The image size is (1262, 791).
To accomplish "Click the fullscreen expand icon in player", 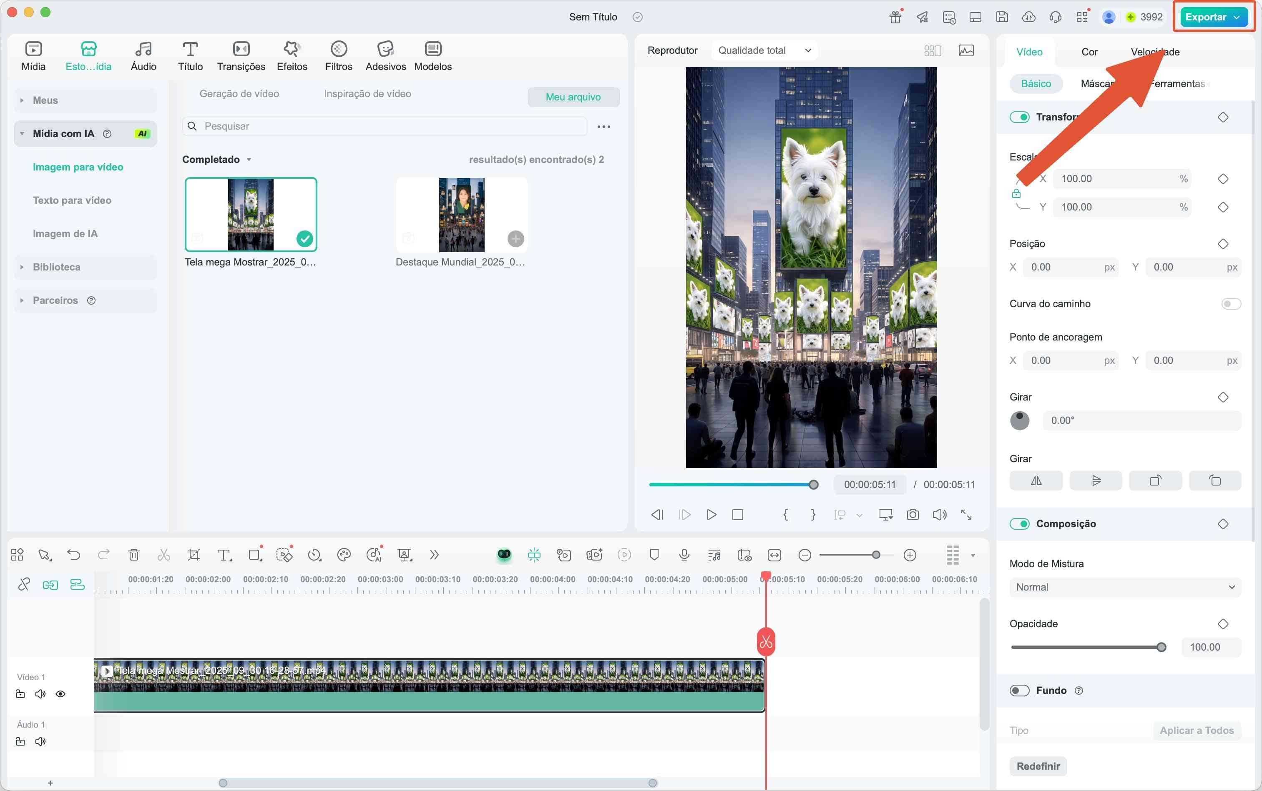I will (x=966, y=515).
